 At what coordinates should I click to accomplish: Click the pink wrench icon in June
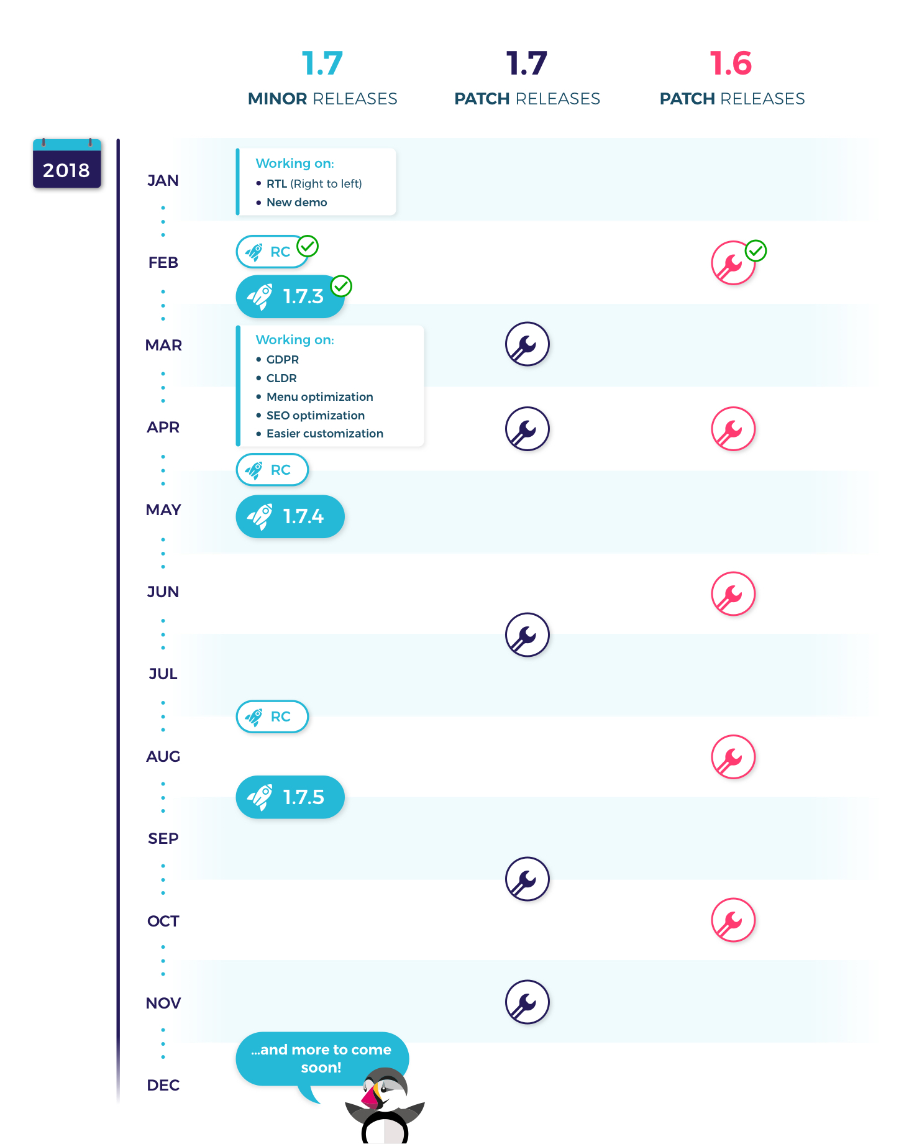pyautogui.click(x=733, y=593)
